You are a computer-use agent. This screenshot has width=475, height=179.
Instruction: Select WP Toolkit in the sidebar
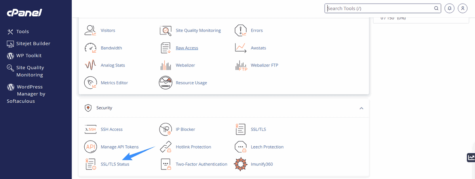click(x=24, y=56)
